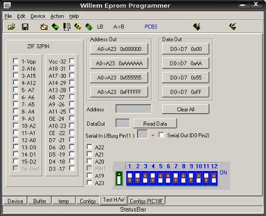The height and width of the screenshot is (216, 266).
Task: Click the window menu icon in title bar
Action: 7,6
